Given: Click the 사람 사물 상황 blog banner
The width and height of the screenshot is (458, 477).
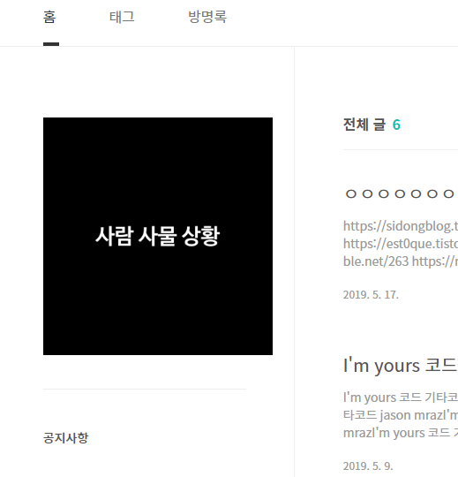Looking at the screenshot, I should coord(158,236).
